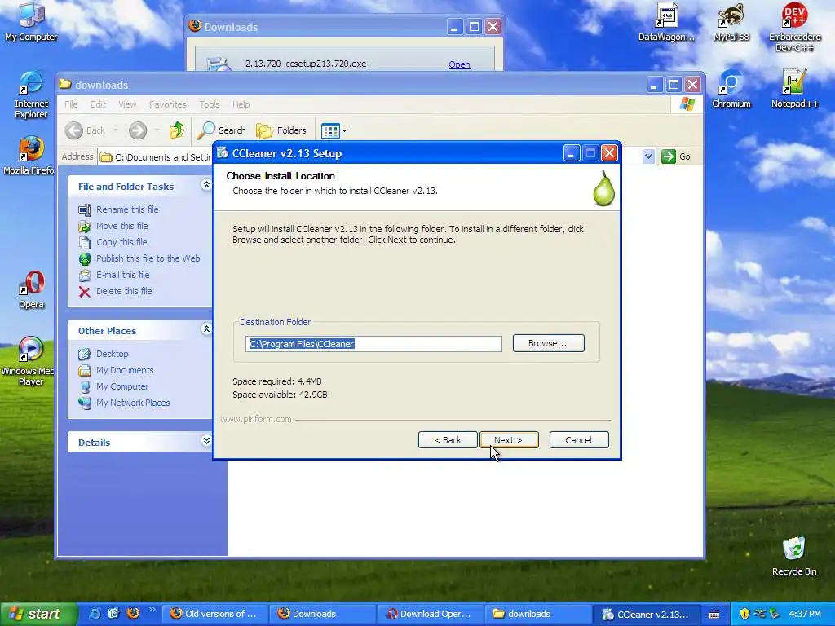Open Embarcadero Dev-C++ desktop shortcut
This screenshot has width=835, height=626.
(794, 28)
